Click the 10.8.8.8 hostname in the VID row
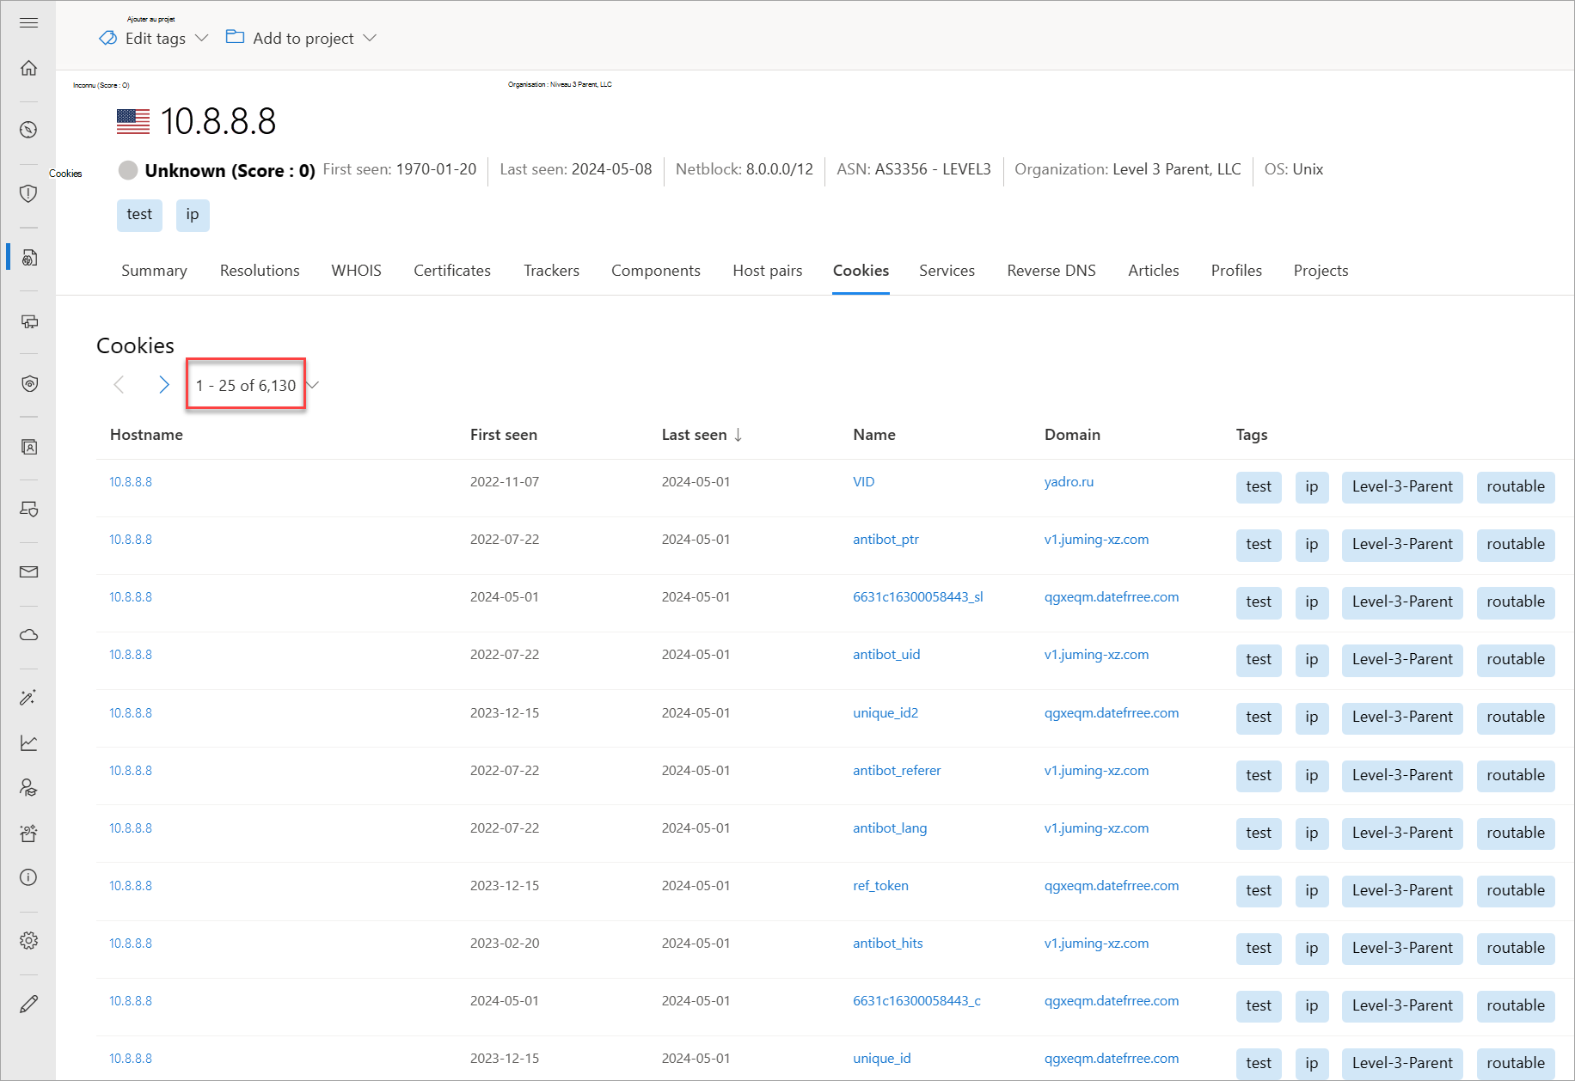This screenshot has height=1081, width=1575. tap(131, 482)
